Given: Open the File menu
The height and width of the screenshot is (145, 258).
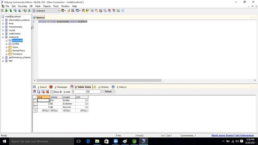Looking at the screenshot, I should 7,6.
